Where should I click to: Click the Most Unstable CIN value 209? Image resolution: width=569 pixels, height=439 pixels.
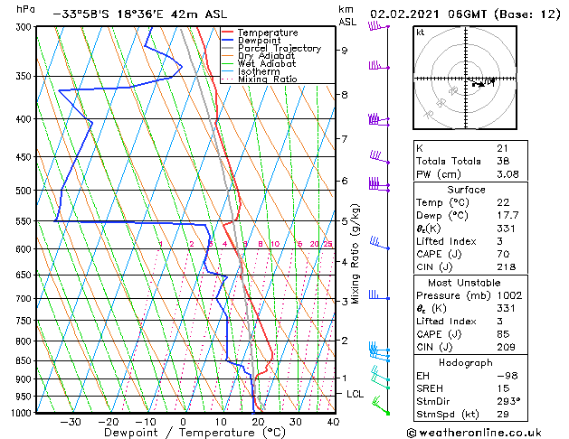[x=507, y=347]
